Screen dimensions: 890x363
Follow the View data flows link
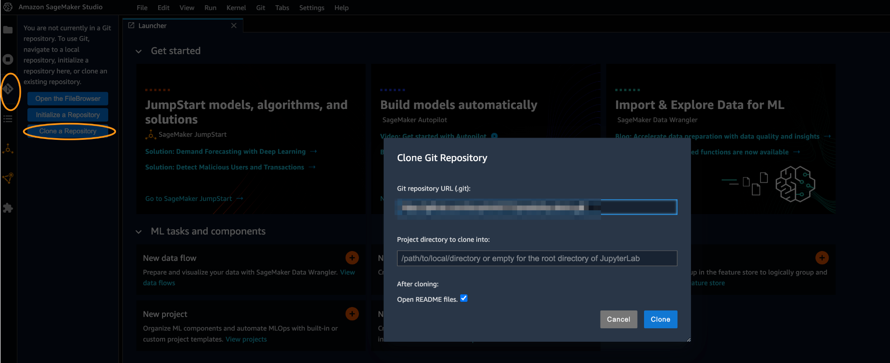(x=249, y=277)
